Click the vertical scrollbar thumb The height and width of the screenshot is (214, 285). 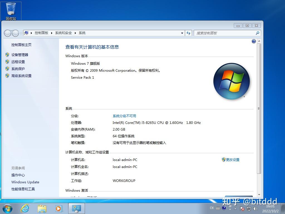(x=259, y=109)
